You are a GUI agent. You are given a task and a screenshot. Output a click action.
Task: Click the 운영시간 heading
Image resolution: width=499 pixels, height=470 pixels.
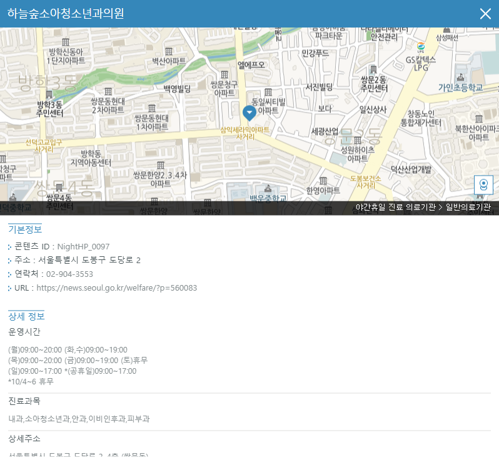pos(24,332)
